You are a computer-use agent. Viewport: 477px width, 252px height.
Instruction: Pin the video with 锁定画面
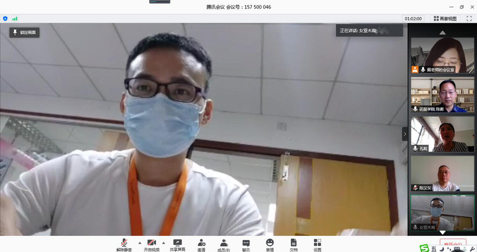click(24, 33)
